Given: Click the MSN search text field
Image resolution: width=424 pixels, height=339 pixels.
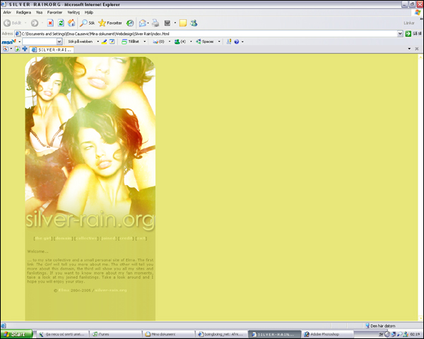Looking at the screenshot, I should 40,42.
